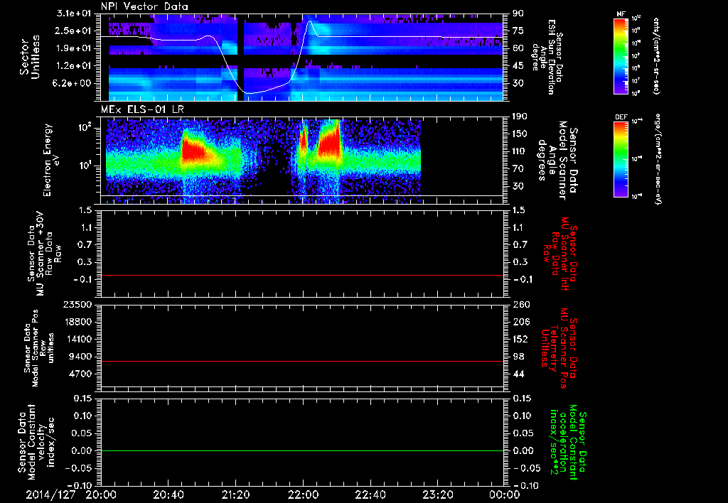Click the "260" telemetry tick label

[520, 305]
